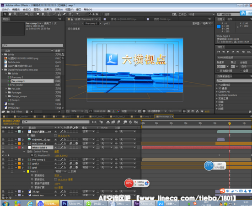Image resolution: width=252 pixels, height=206 pixels.
Task: Toggle visibility of the grid 2 layer
Action: click(x=3, y=164)
